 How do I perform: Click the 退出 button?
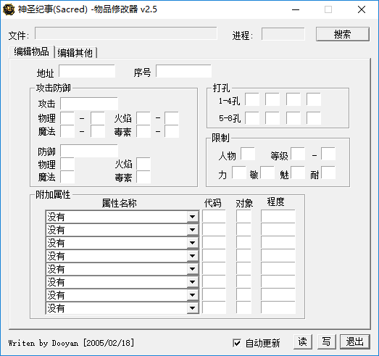tap(355, 341)
